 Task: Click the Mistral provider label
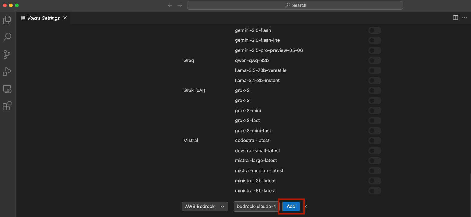tap(190, 141)
